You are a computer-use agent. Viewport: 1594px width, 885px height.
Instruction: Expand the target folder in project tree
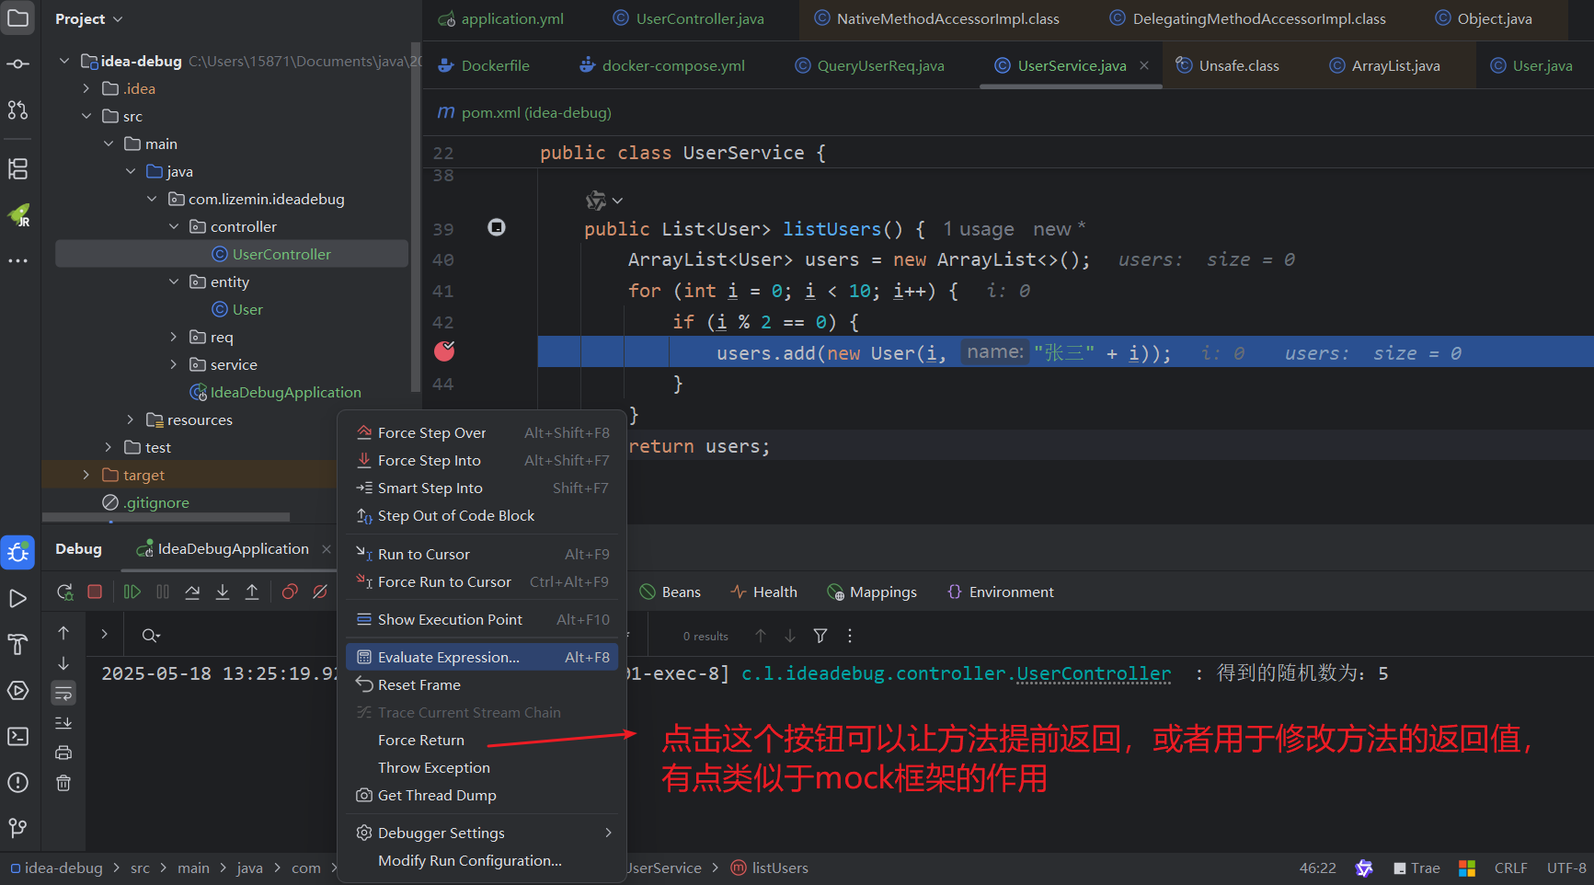(86, 475)
